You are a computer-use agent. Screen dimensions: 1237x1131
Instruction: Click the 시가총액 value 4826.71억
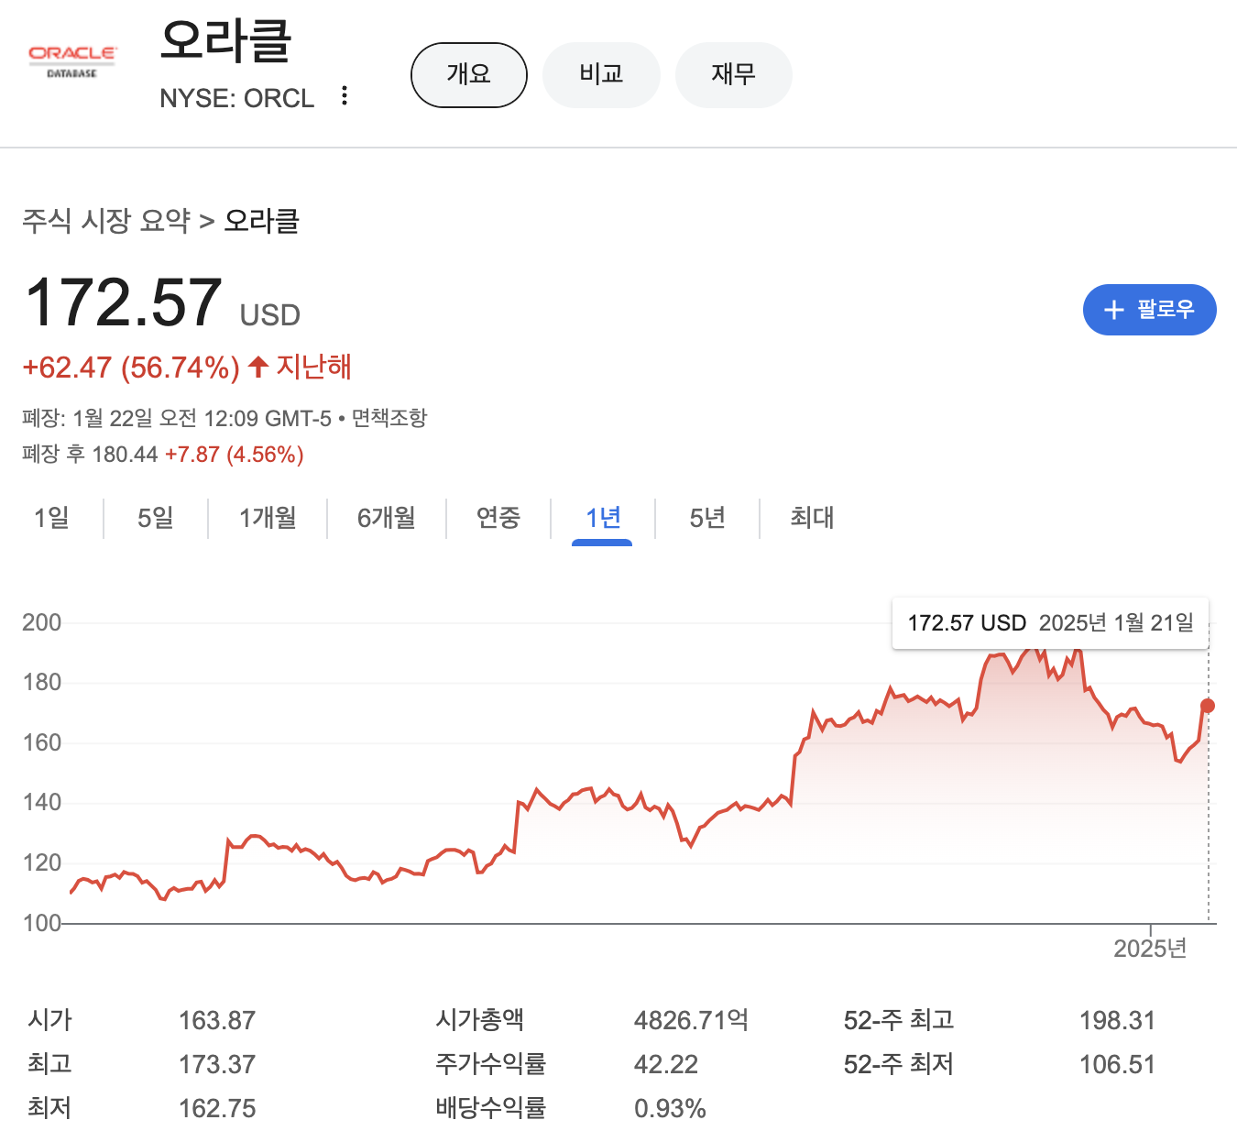coord(691,1020)
